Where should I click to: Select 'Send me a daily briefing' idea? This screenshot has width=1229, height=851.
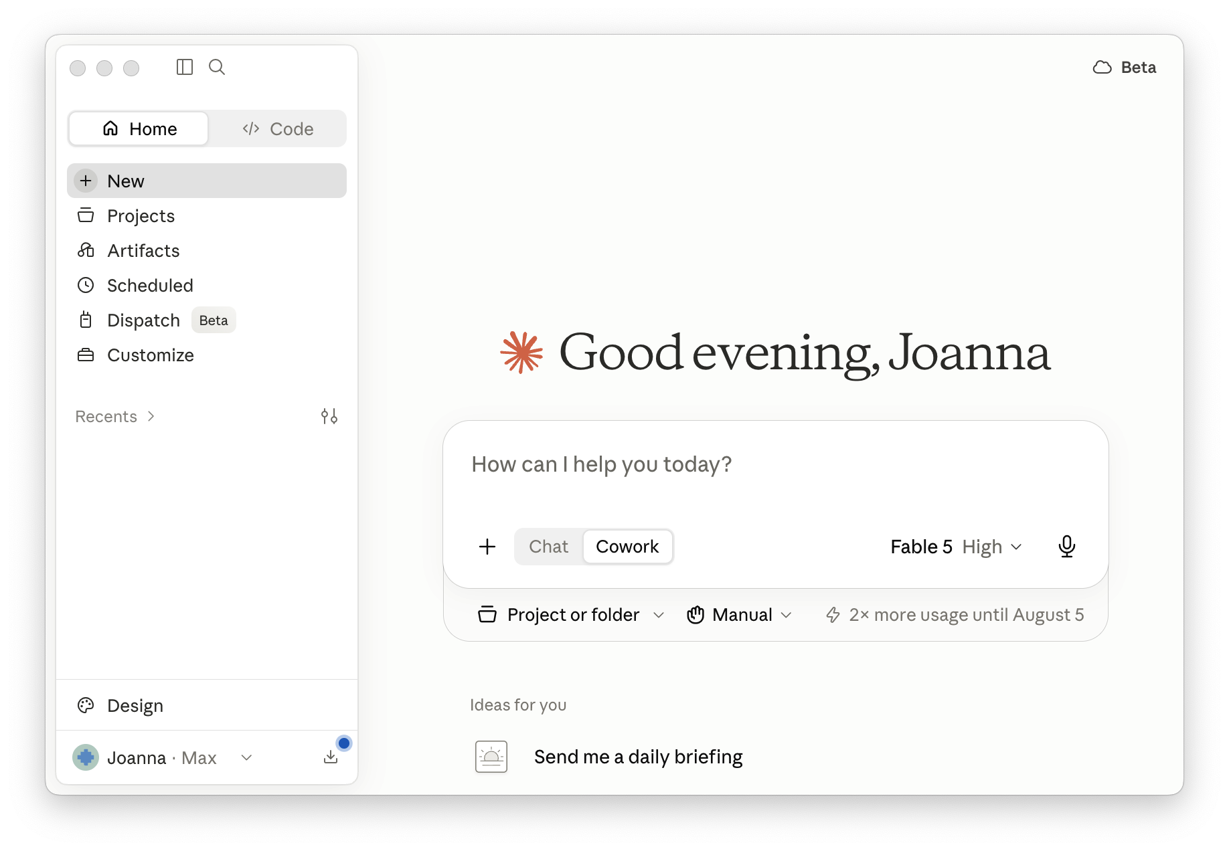[x=638, y=757]
